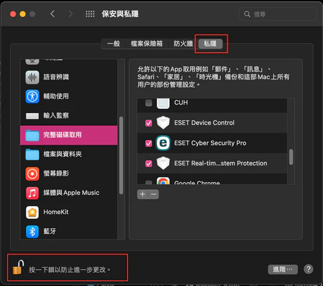This screenshot has height=286, width=323.
Task: Click the app list scrollbar thumb
Action: click(x=291, y=157)
